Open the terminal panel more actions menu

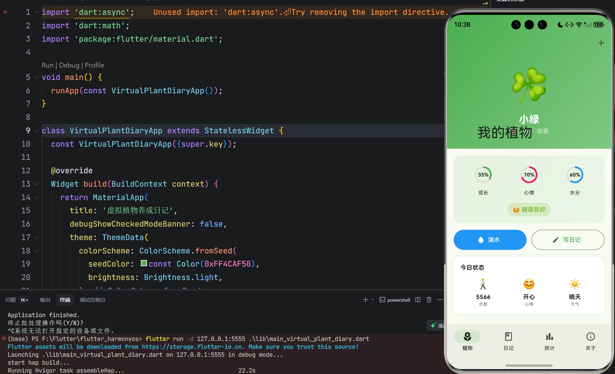tap(440, 300)
